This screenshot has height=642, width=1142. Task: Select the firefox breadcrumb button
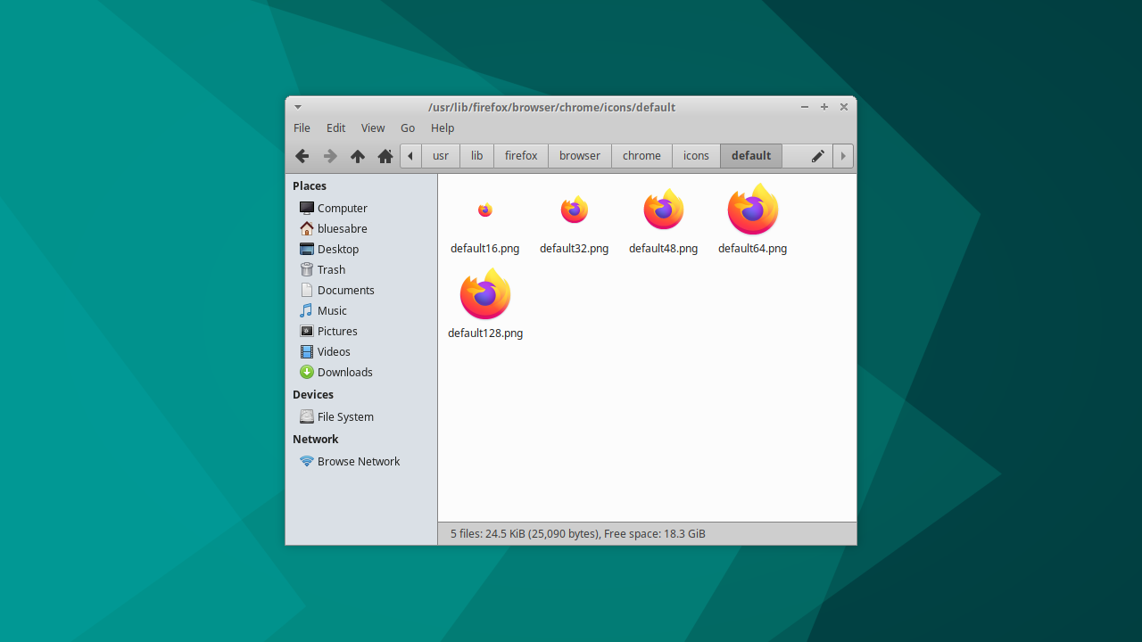(x=520, y=155)
